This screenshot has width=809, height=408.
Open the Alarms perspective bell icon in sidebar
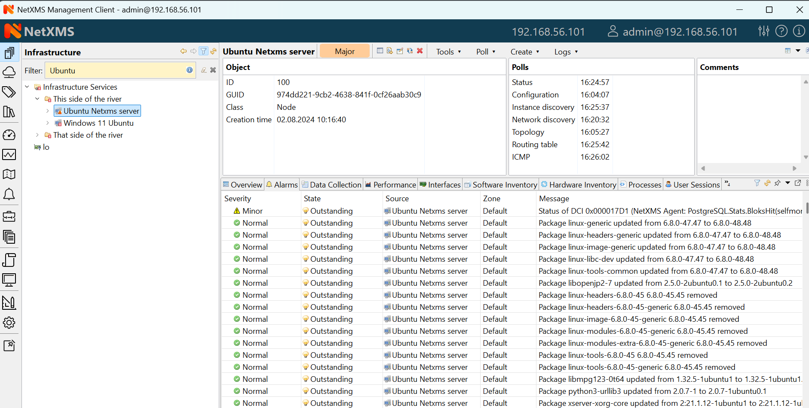point(9,194)
